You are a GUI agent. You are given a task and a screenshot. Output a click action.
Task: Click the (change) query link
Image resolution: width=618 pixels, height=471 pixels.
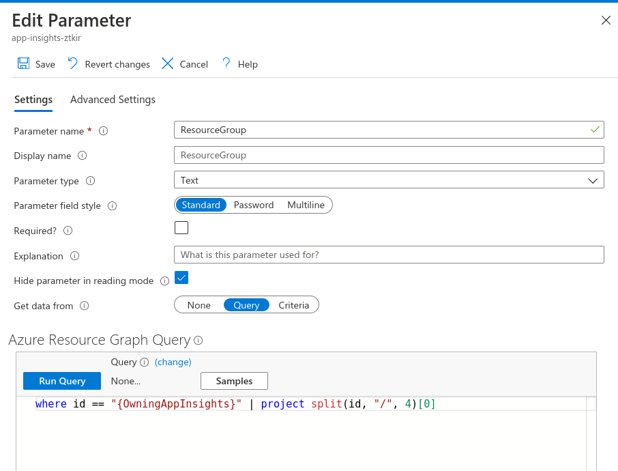[x=173, y=362]
